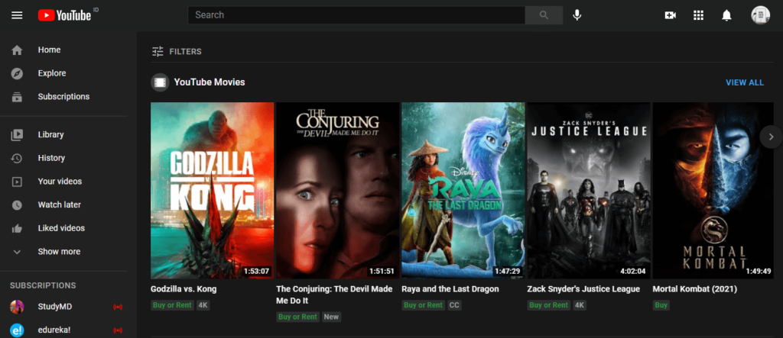Open the Create video camera icon

[x=670, y=15]
